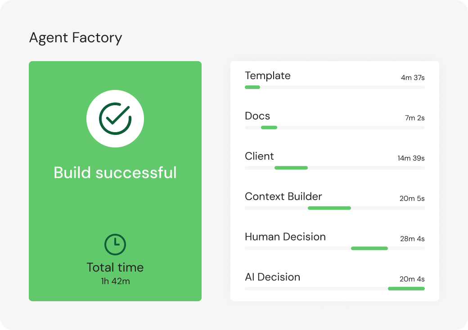Select the Human Decision progress segment
The width and height of the screenshot is (468, 330).
coord(369,248)
